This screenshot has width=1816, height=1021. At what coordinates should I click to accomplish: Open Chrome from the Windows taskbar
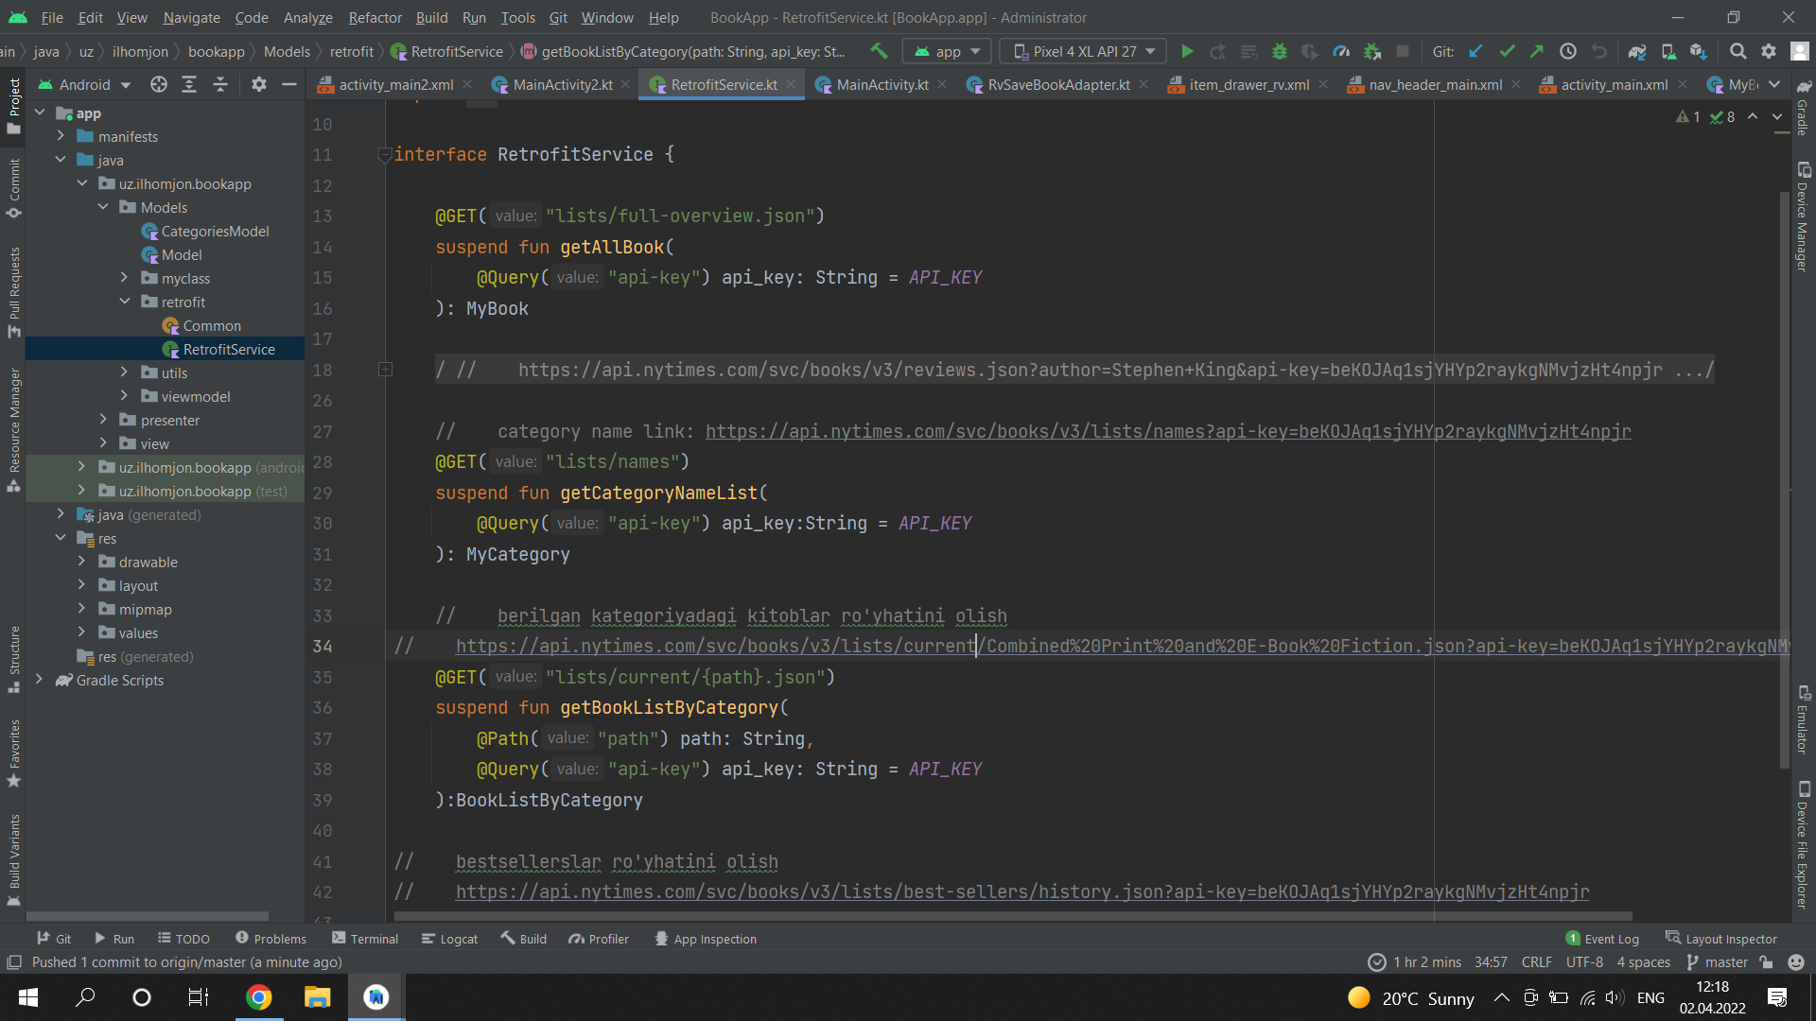click(258, 996)
